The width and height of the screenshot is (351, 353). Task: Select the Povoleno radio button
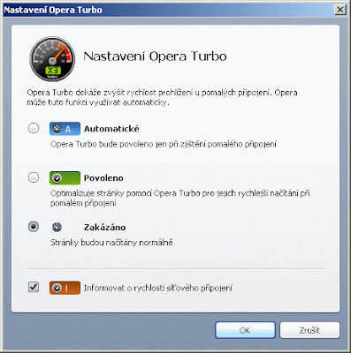click(x=34, y=177)
